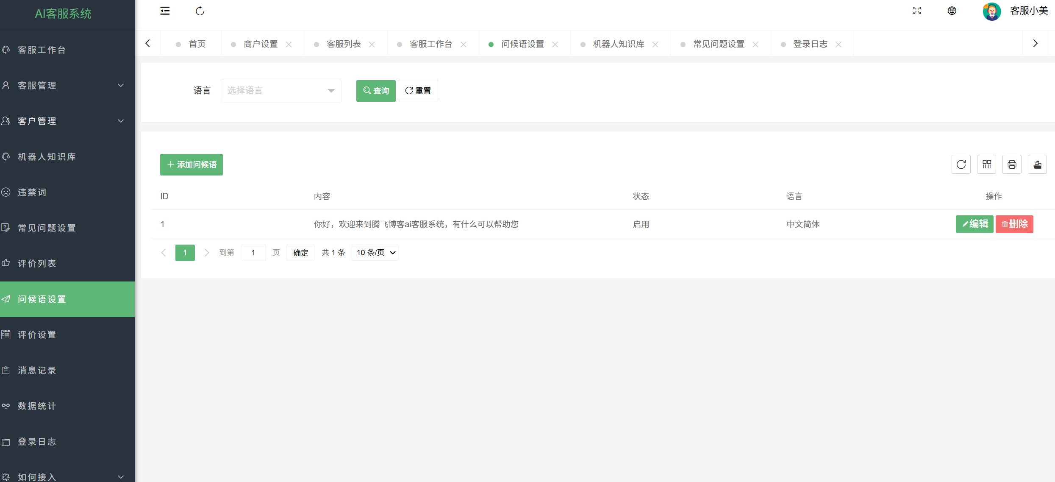Image resolution: width=1055 pixels, height=482 pixels.
Task: Open column display settings grid icon
Action: click(986, 164)
